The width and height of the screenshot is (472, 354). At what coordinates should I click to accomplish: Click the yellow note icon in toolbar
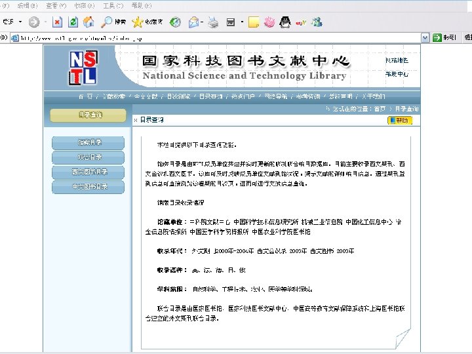(x=254, y=22)
